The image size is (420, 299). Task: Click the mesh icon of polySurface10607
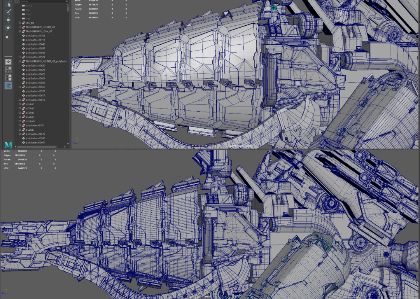point(24,143)
